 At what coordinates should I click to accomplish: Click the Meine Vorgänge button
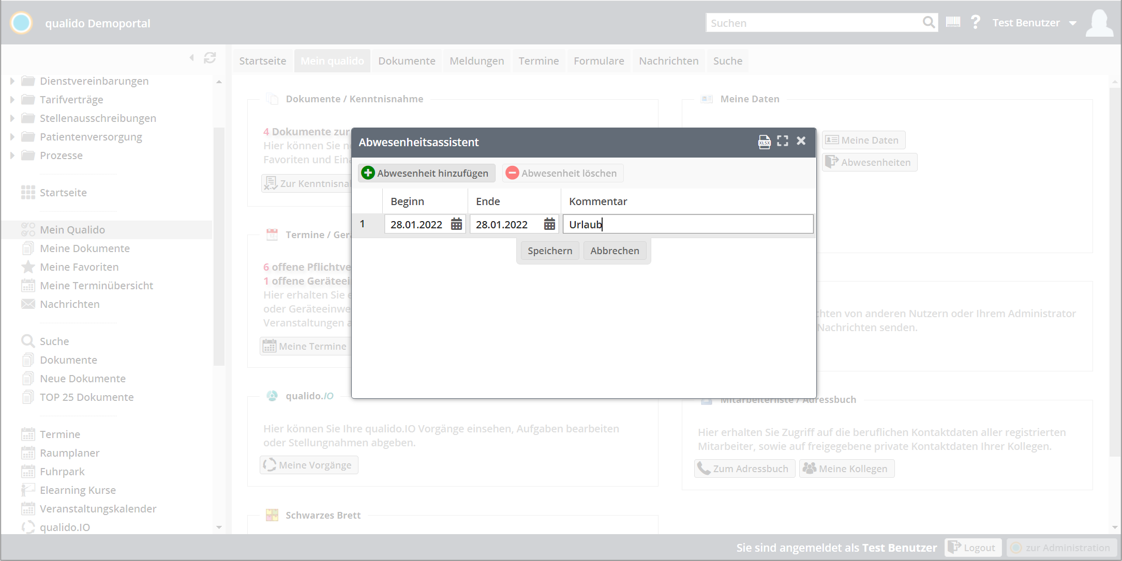(309, 465)
